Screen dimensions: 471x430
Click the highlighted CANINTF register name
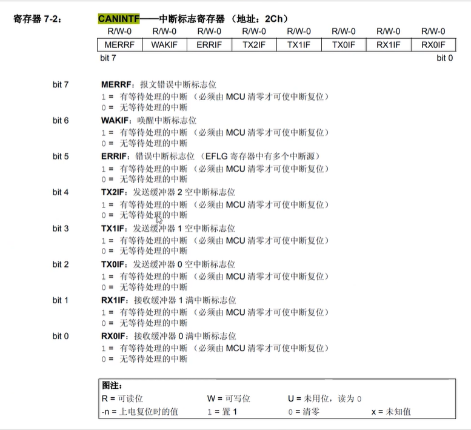119,19
